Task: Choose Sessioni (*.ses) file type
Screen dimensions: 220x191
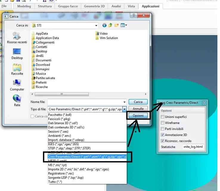Action: tap(58, 132)
